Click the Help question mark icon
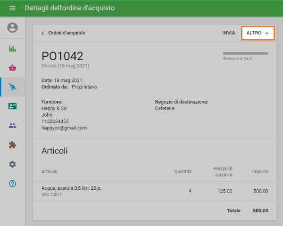The image size is (283, 226). [x=12, y=184]
